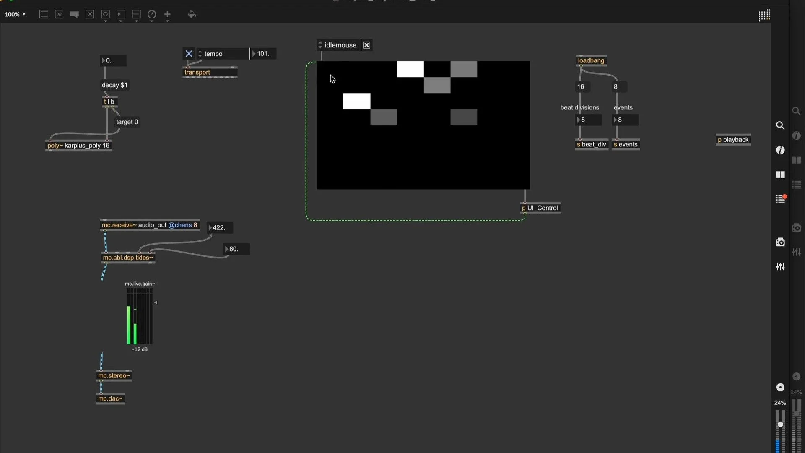The image size is (805, 453).
Task: Open the paint bucket format tool
Action: pos(192,14)
